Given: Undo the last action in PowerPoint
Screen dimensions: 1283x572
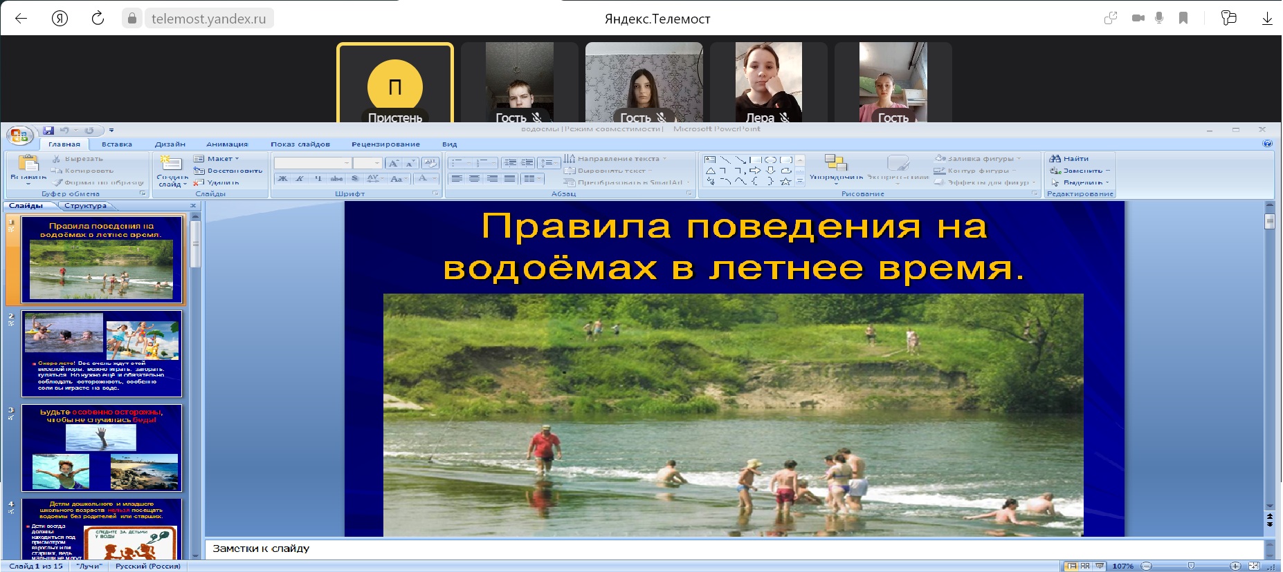Looking at the screenshot, I should (64, 130).
